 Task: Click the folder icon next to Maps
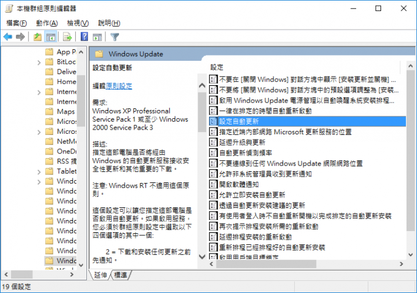pos(49,112)
